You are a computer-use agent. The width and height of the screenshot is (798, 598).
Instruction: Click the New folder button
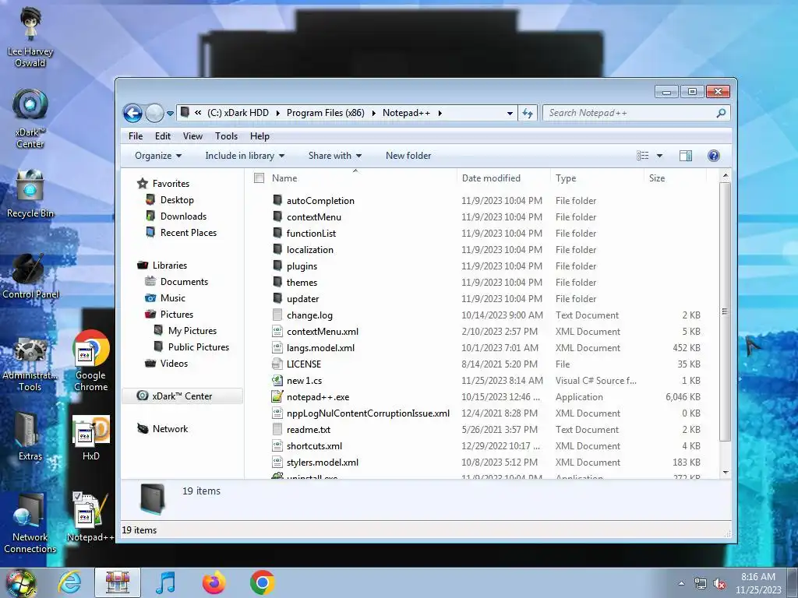click(x=408, y=156)
